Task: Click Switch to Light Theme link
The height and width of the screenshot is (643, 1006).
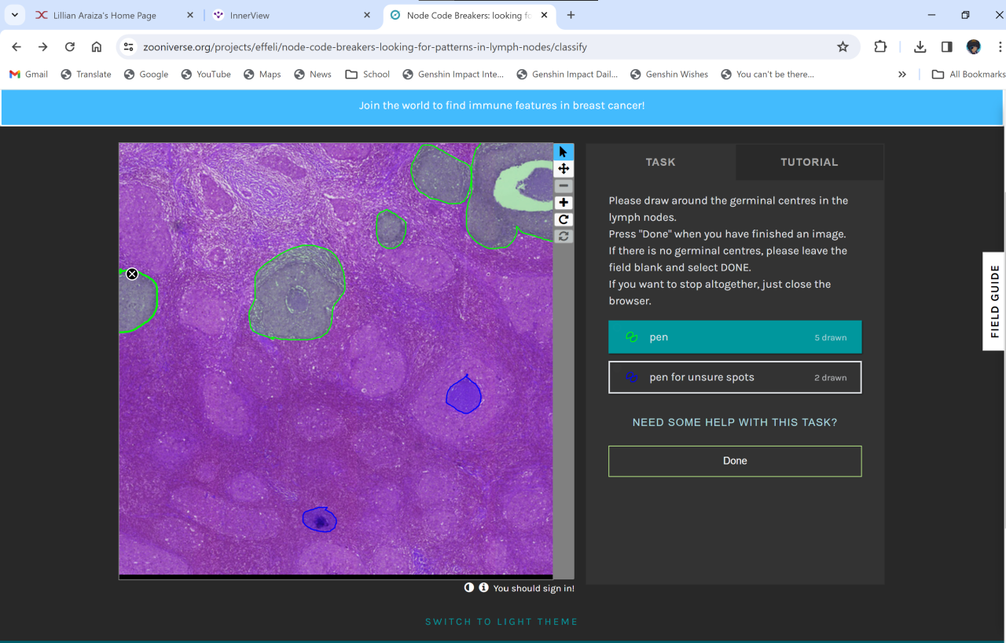Action: click(501, 622)
